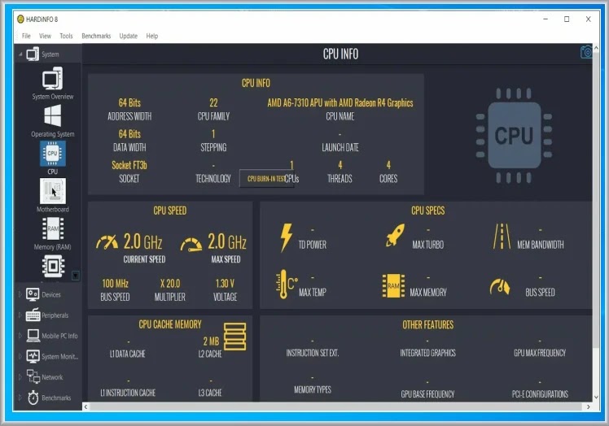Screen dimensions: 609x426
Task: Select the Devices label in sidebar
Action: pos(51,294)
